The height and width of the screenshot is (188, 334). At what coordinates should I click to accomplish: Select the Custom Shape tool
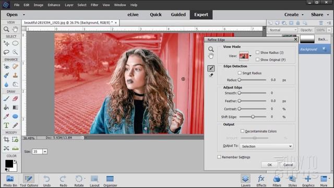[x=15, y=116]
